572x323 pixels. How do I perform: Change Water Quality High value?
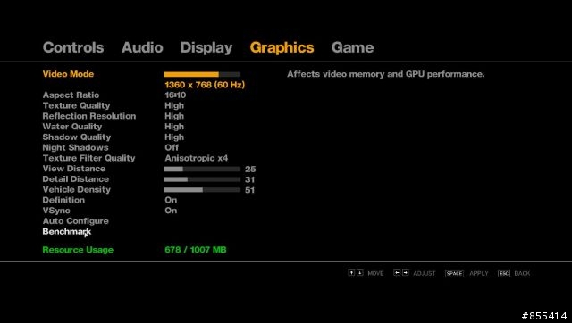point(174,127)
